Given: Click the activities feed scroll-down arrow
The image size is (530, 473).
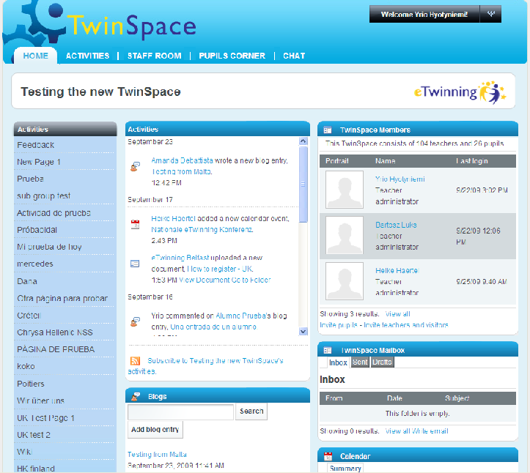Looking at the screenshot, I should [x=303, y=332].
